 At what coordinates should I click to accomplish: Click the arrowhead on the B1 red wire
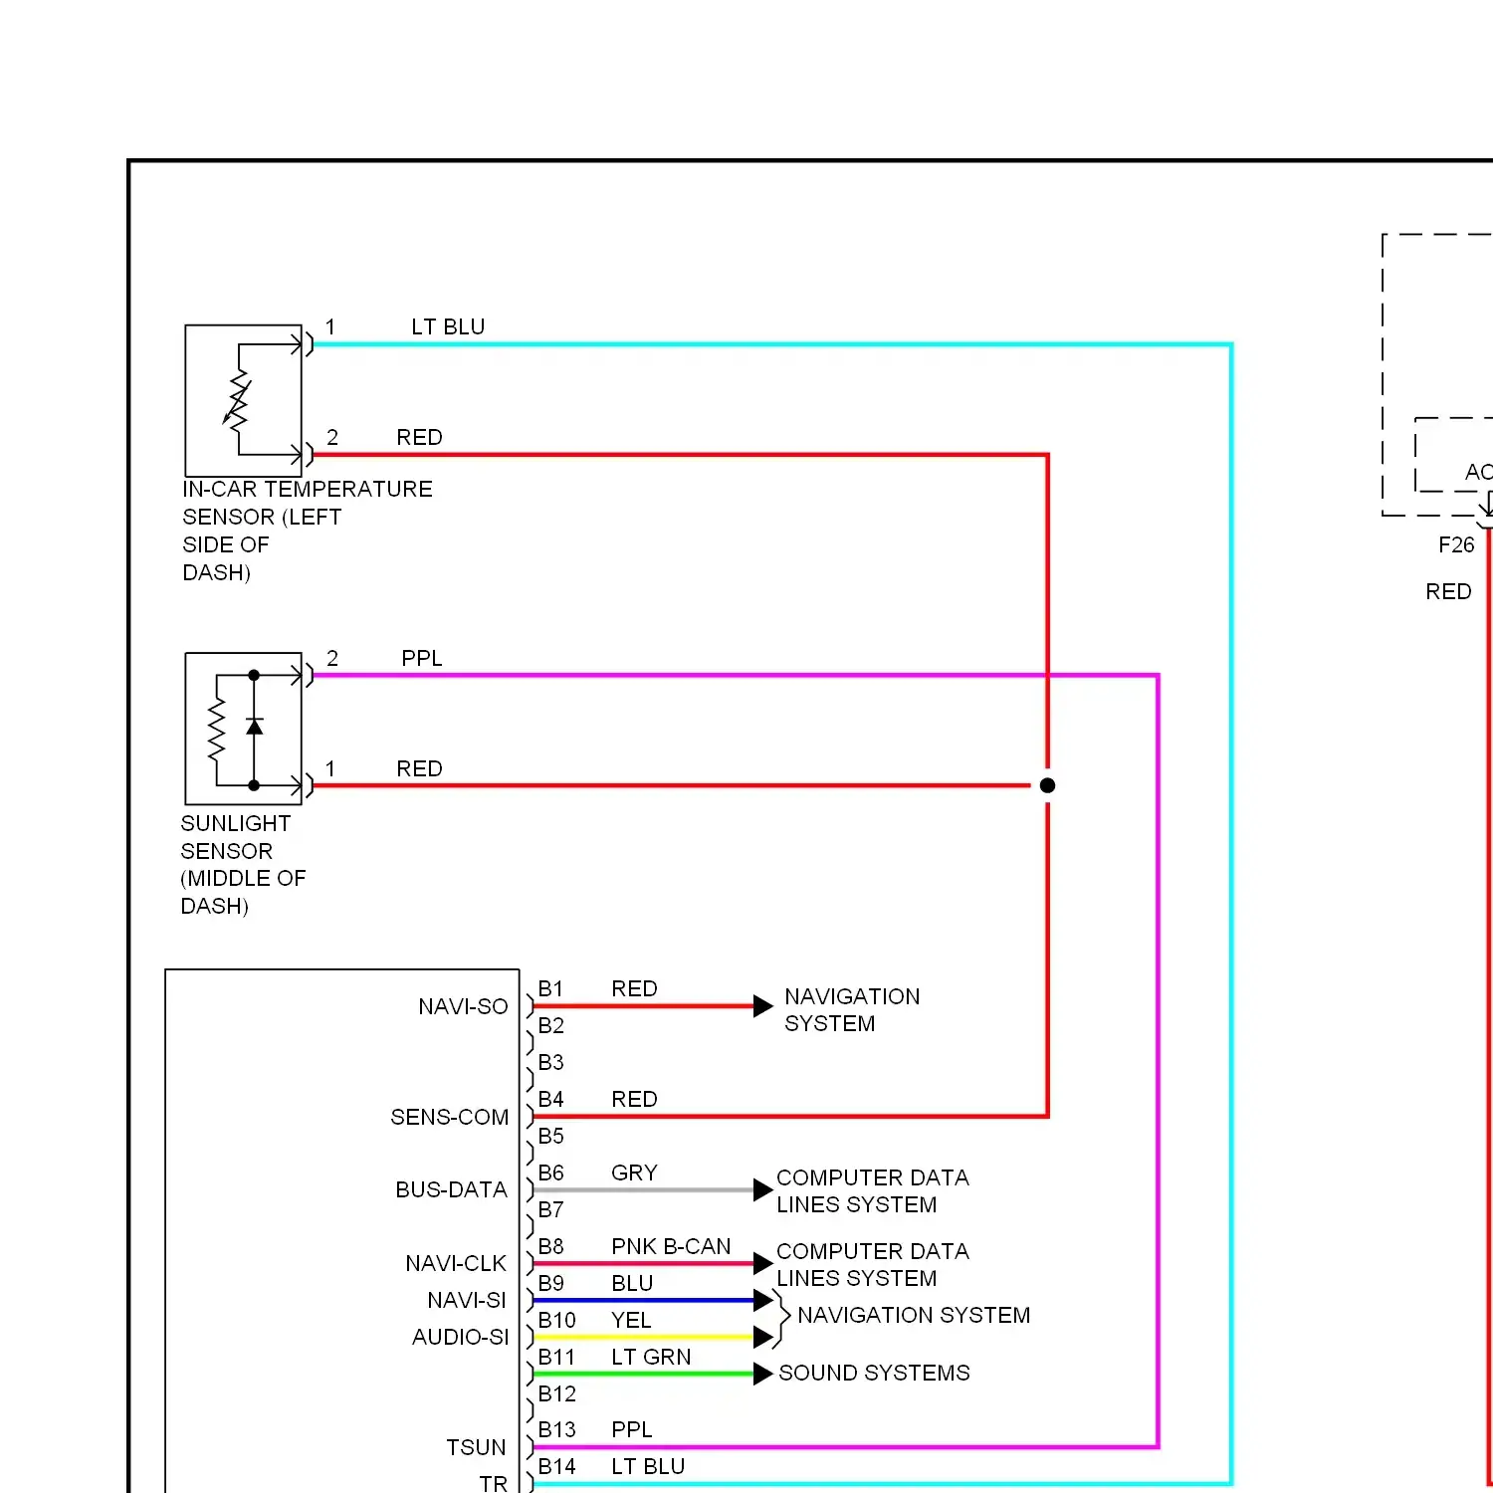point(763,1006)
